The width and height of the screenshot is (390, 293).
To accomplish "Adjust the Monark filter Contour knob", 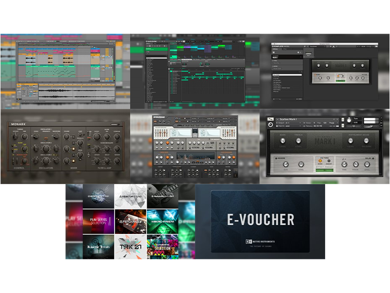I will pos(117,137).
